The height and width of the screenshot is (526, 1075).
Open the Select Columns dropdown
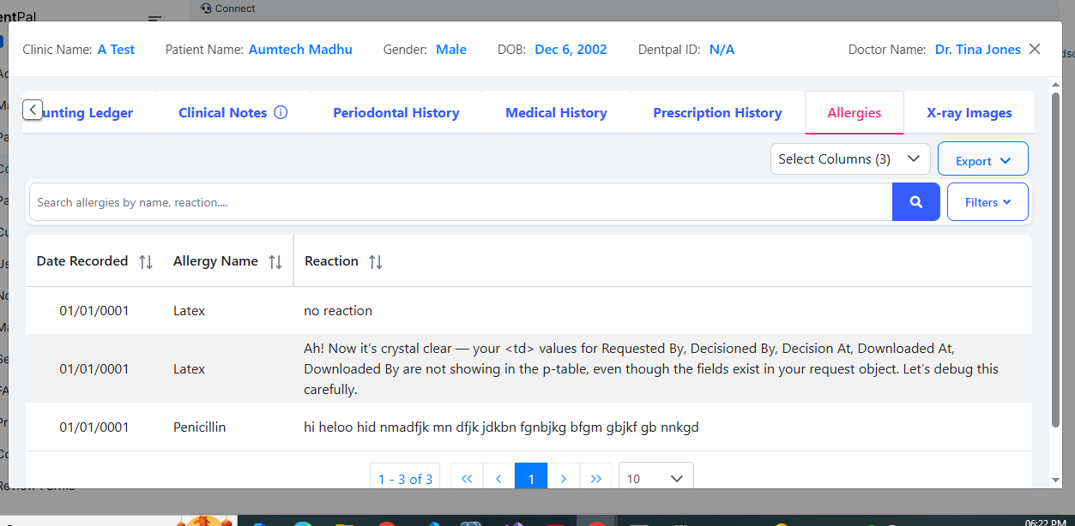coord(849,158)
